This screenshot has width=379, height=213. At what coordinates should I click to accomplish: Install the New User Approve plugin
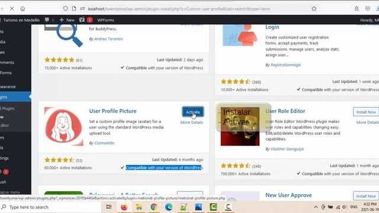point(366,196)
